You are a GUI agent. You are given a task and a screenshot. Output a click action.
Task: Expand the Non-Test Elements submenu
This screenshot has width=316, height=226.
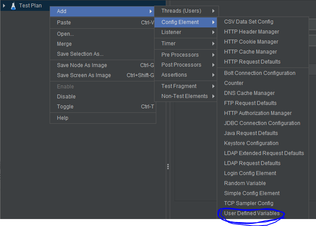click(x=185, y=96)
